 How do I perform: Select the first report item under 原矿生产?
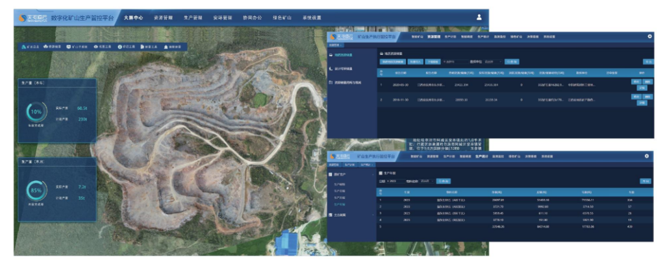[x=340, y=184]
